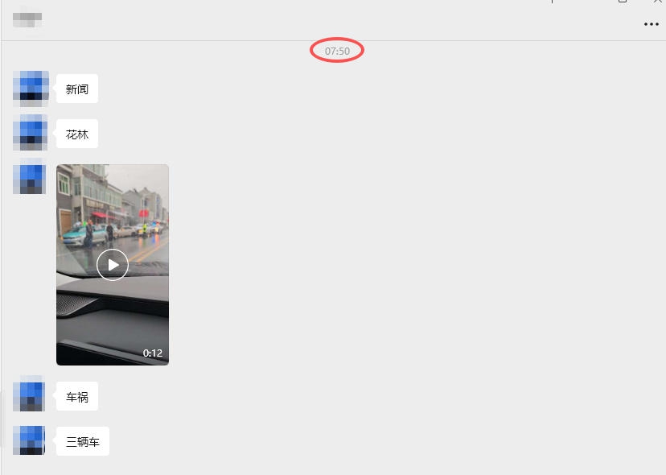Select the 新闻 message bubble

point(77,89)
